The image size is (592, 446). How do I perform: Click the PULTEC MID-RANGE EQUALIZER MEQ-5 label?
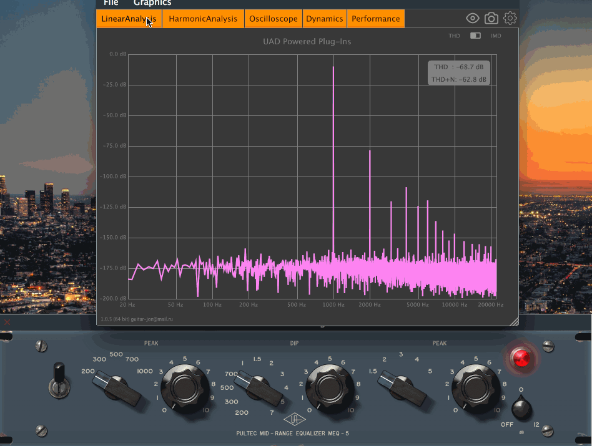pyautogui.click(x=293, y=434)
